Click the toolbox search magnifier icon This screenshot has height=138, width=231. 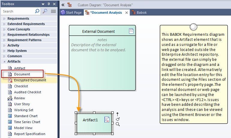coord(37,11)
